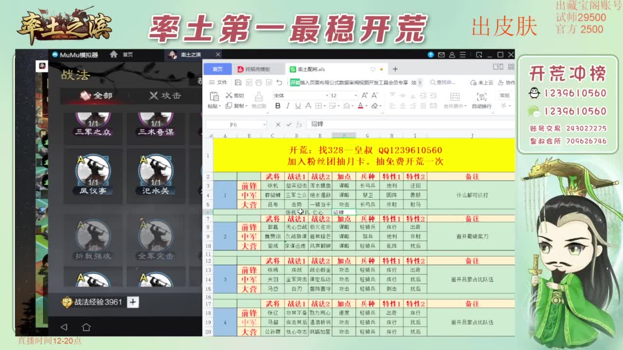Switch to 率土之滨 tab in MuMu
Screen dimensions: 623x350
(191, 54)
